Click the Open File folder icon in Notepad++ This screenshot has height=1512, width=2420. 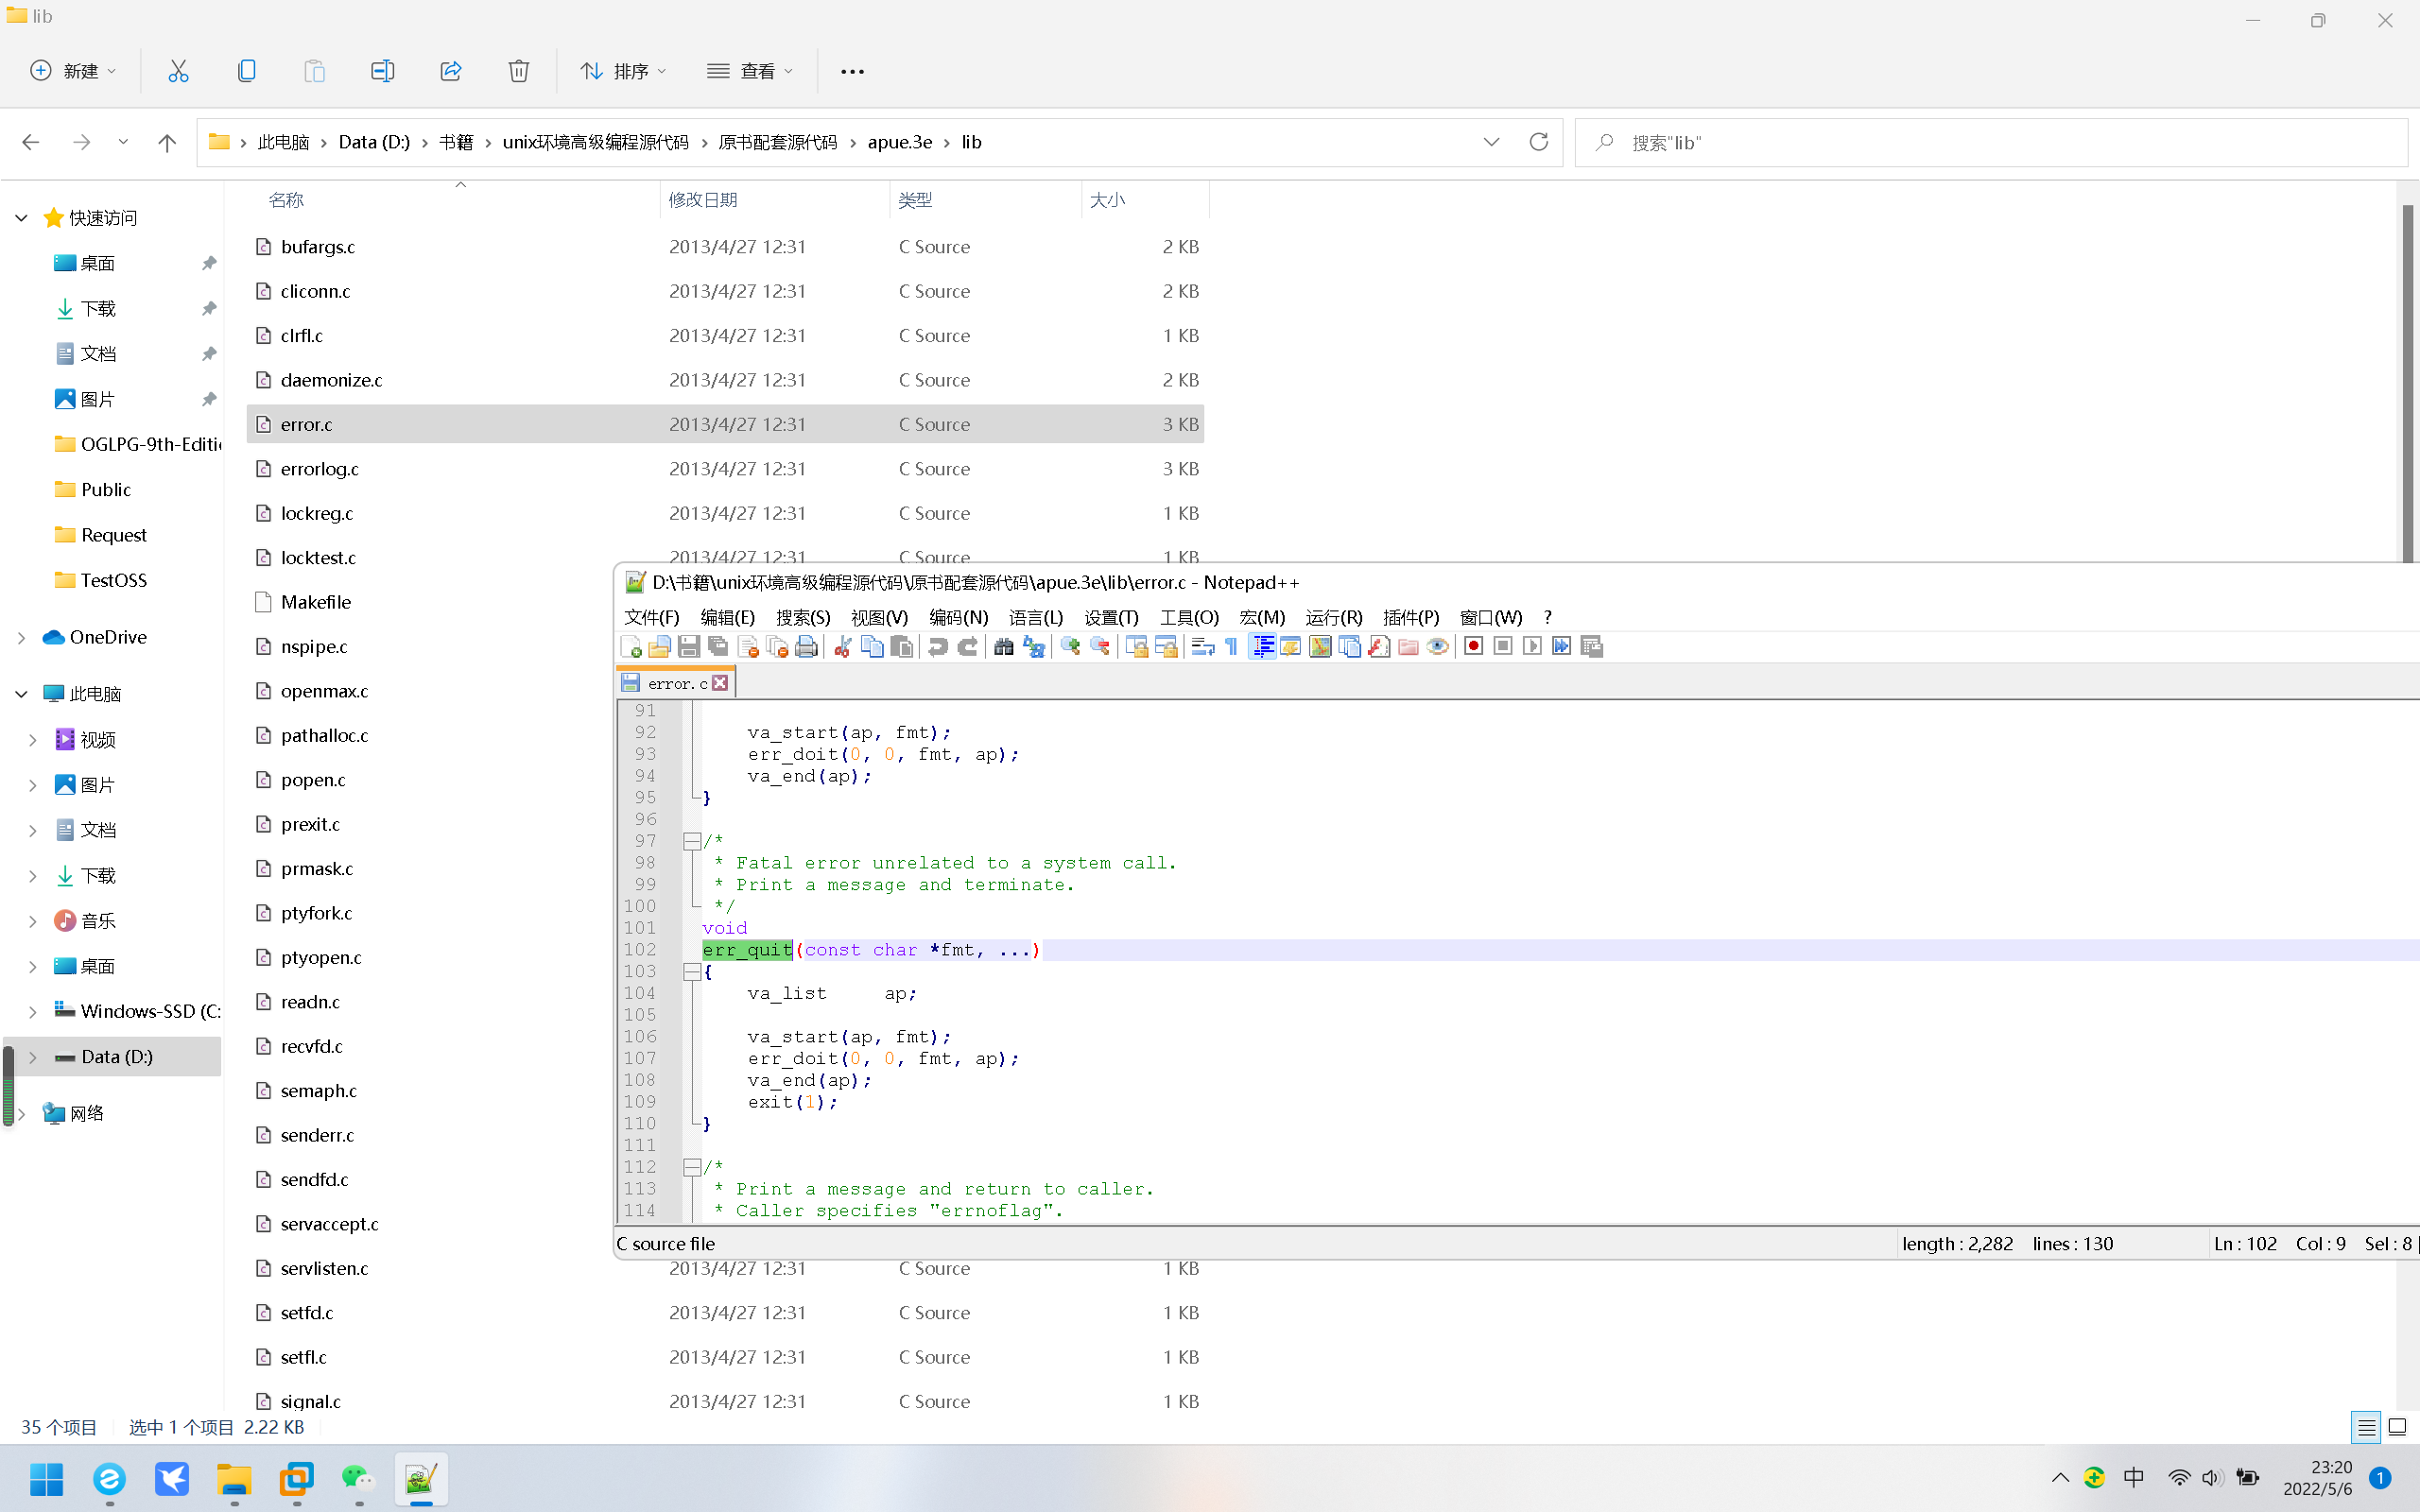(659, 647)
